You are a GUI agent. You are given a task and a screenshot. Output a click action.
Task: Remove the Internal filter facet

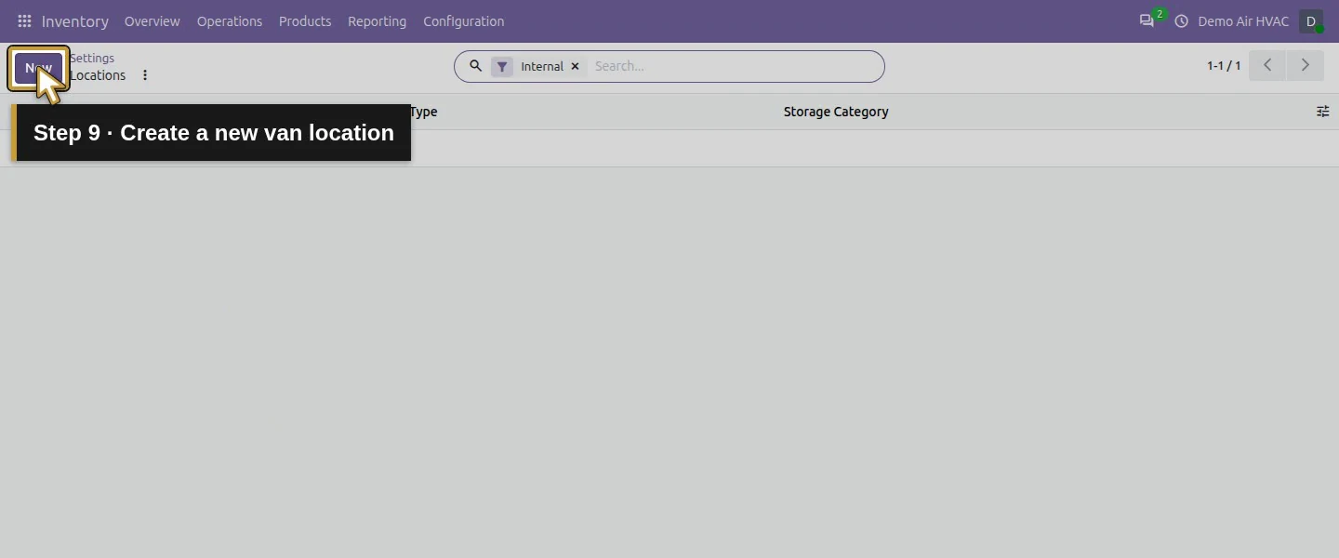pyautogui.click(x=575, y=66)
